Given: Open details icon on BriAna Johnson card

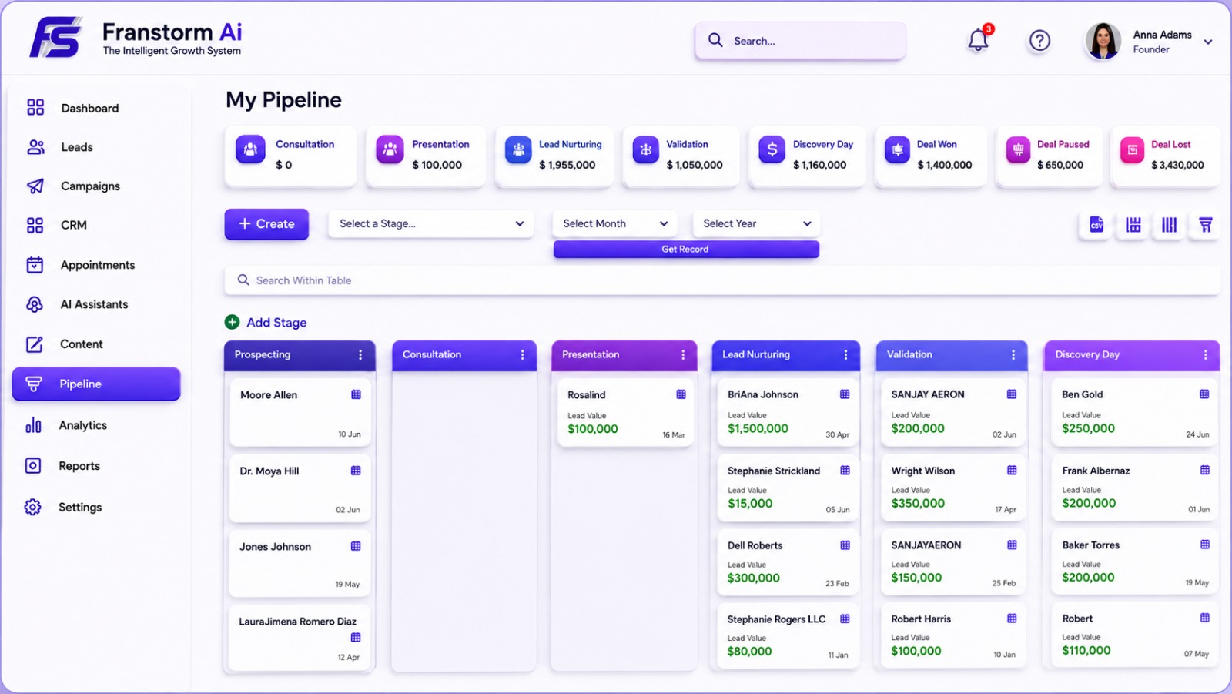Looking at the screenshot, I should click(845, 394).
